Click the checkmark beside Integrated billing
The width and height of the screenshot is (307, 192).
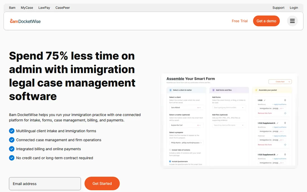click(x=12, y=149)
